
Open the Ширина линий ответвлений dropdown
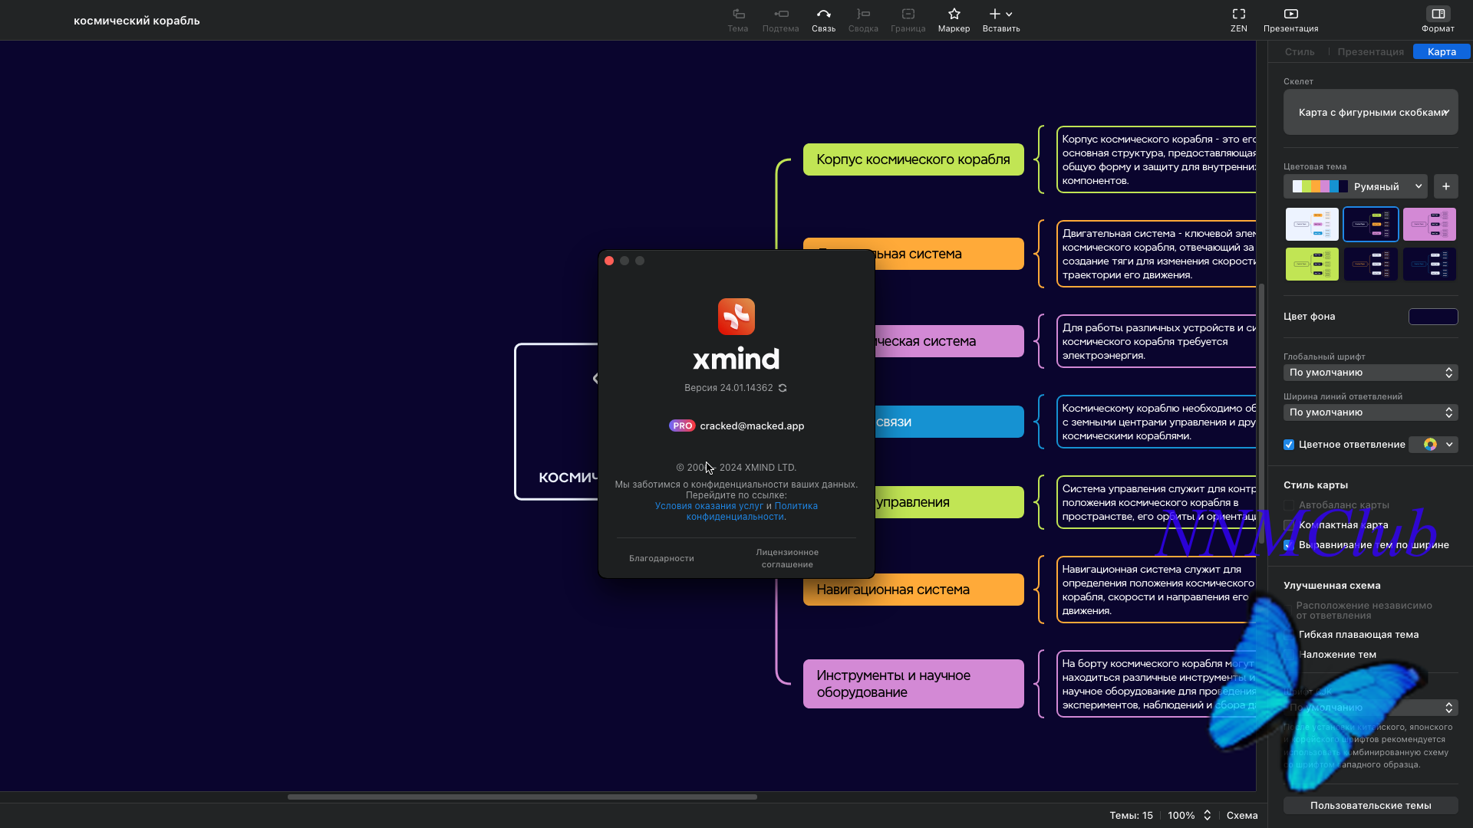click(x=1370, y=412)
